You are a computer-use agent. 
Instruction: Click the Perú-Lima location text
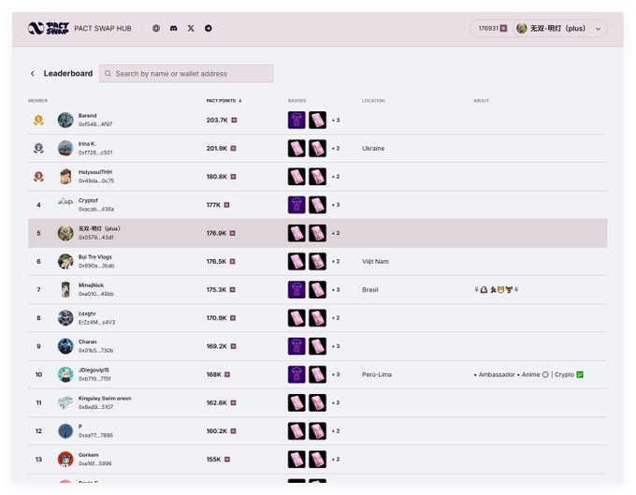tap(377, 374)
